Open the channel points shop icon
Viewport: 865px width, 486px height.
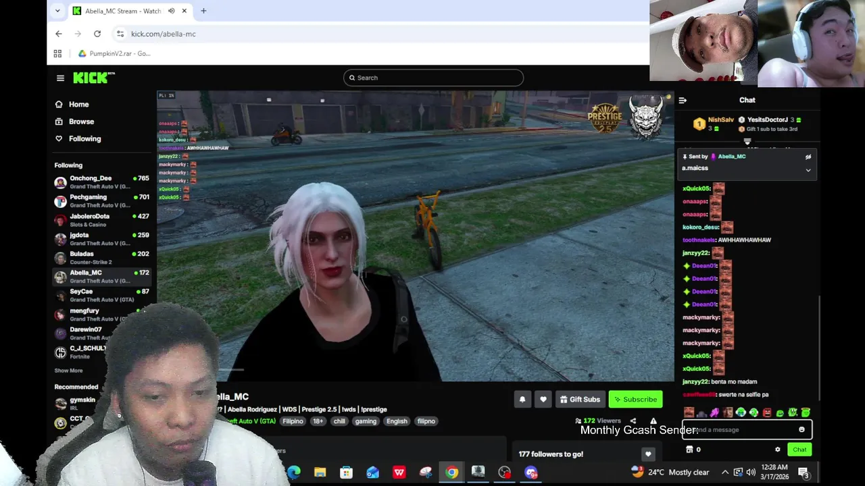click(x=689, y=450)
